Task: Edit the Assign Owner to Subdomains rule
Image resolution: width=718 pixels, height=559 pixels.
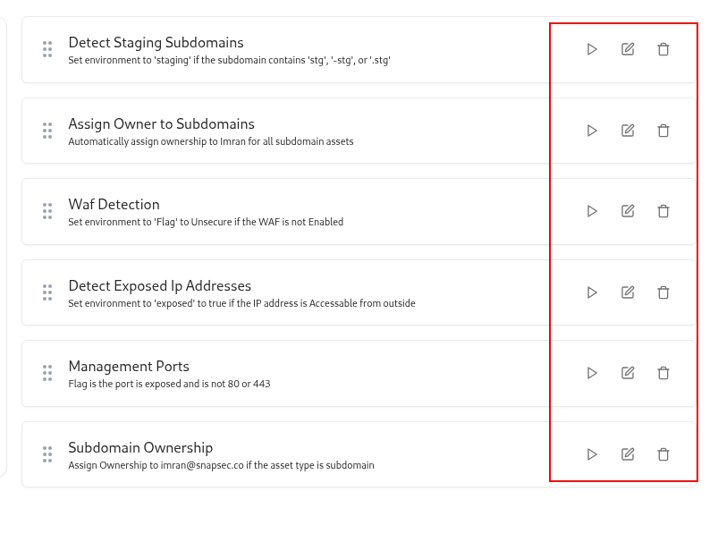Action: (x=627, y=131)
